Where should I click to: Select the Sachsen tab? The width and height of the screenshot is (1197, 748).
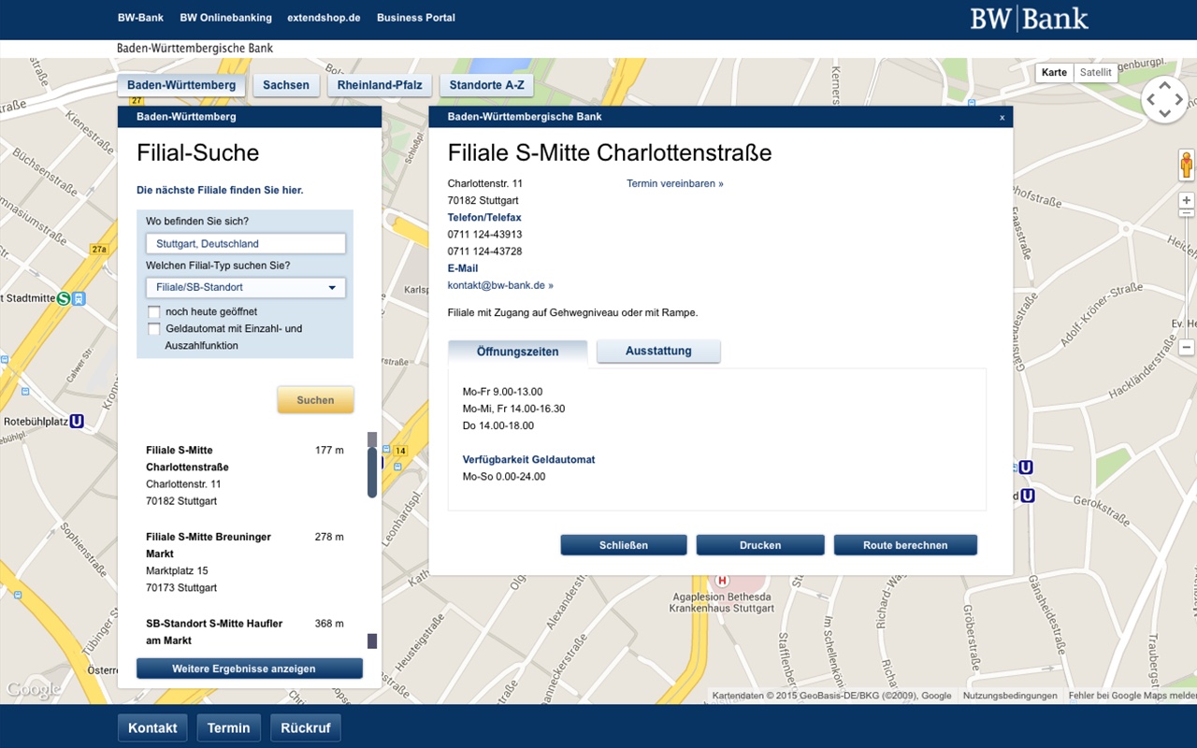tap(286, 85)
